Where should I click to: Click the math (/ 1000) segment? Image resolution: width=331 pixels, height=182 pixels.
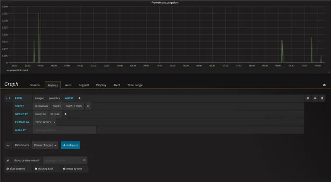pos(74,106)
